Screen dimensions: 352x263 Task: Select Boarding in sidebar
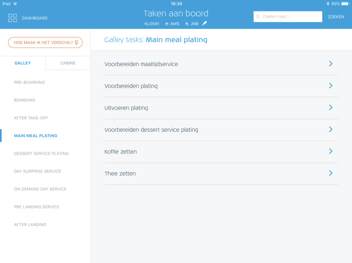[x=25, y=100]
